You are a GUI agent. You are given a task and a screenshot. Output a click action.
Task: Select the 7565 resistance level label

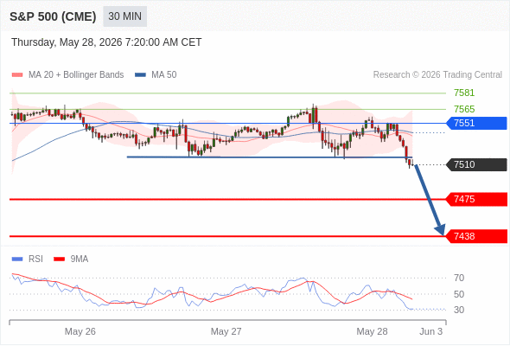pyautogui.click(x=464, y=109)
